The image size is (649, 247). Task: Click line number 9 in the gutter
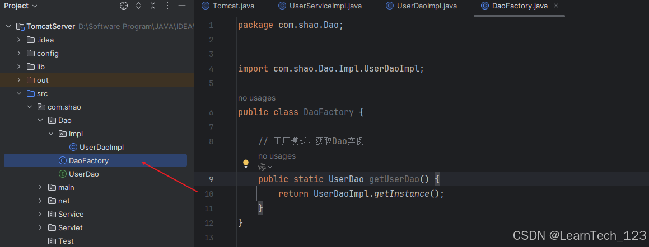(x=212, y=179)
